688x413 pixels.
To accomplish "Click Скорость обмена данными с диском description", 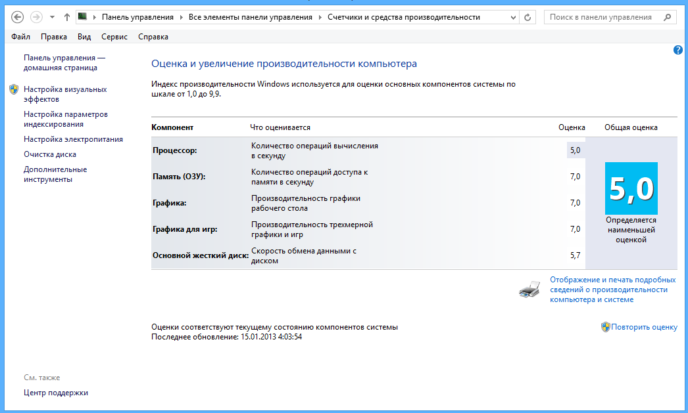I will coord(304,256).
